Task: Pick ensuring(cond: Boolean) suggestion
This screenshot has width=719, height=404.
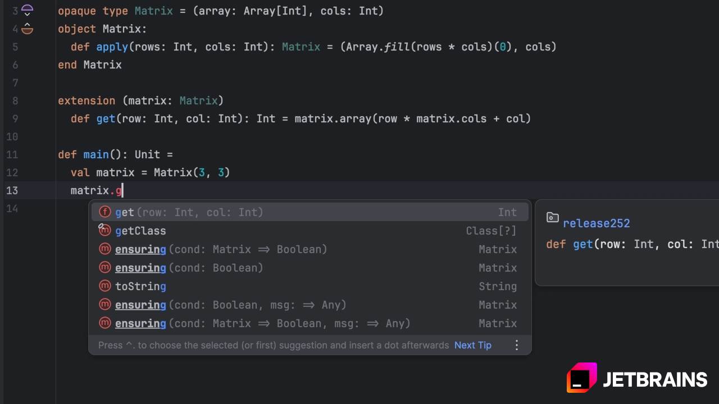Action: 310,268
